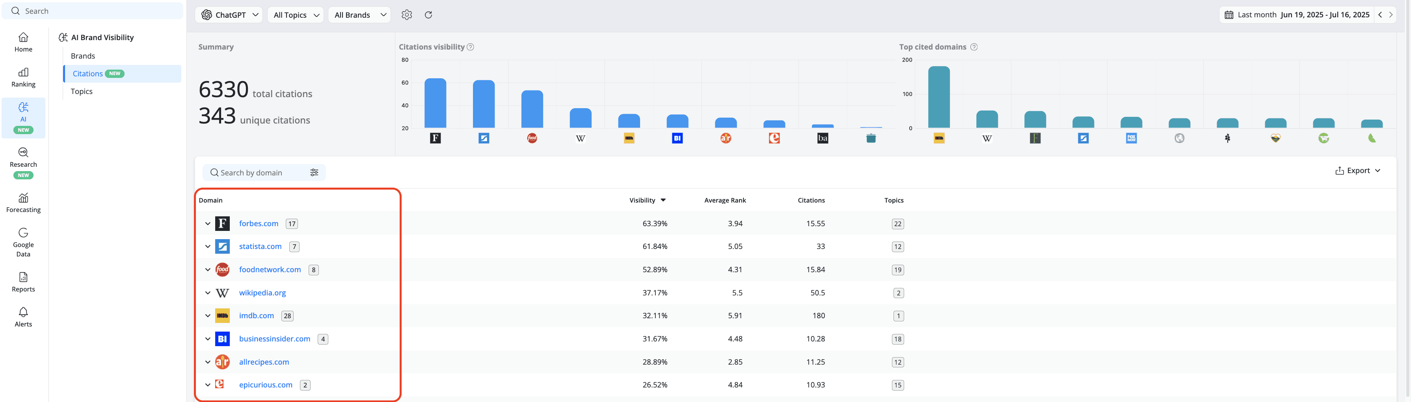Open the statista.com link
The image size is (1411, 402).
click(x=260, y=247)
